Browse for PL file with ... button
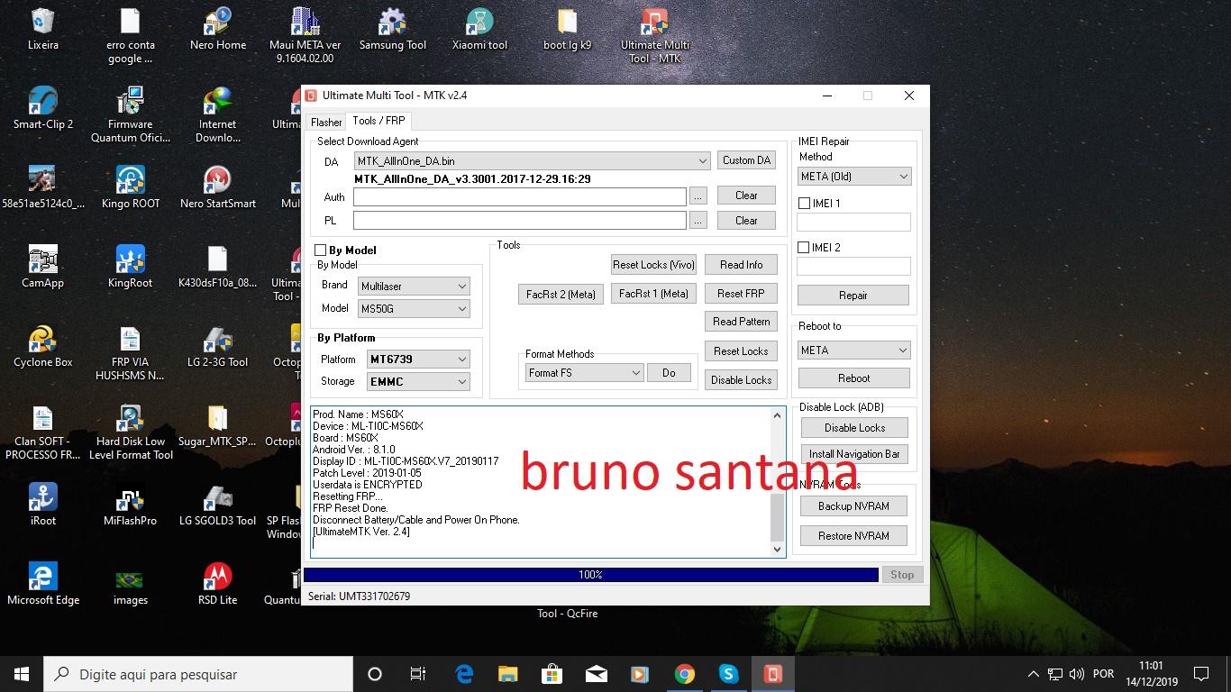Image resolution: width=1231 pixels, height=692 pixels. (x=698, y=221)
